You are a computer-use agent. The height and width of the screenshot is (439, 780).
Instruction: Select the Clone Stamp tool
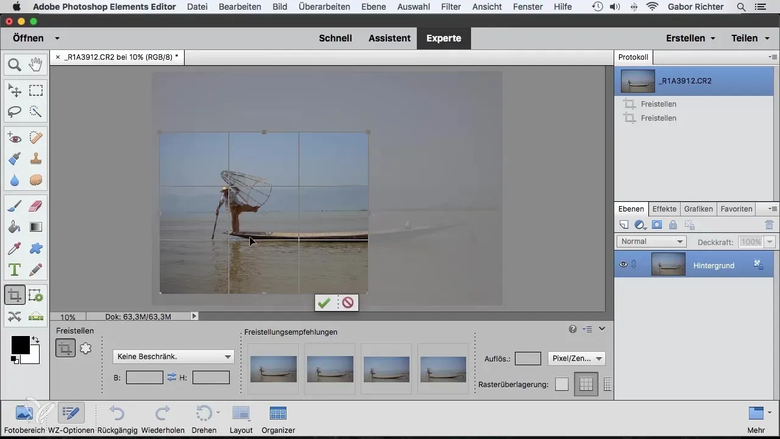(36, 159)
